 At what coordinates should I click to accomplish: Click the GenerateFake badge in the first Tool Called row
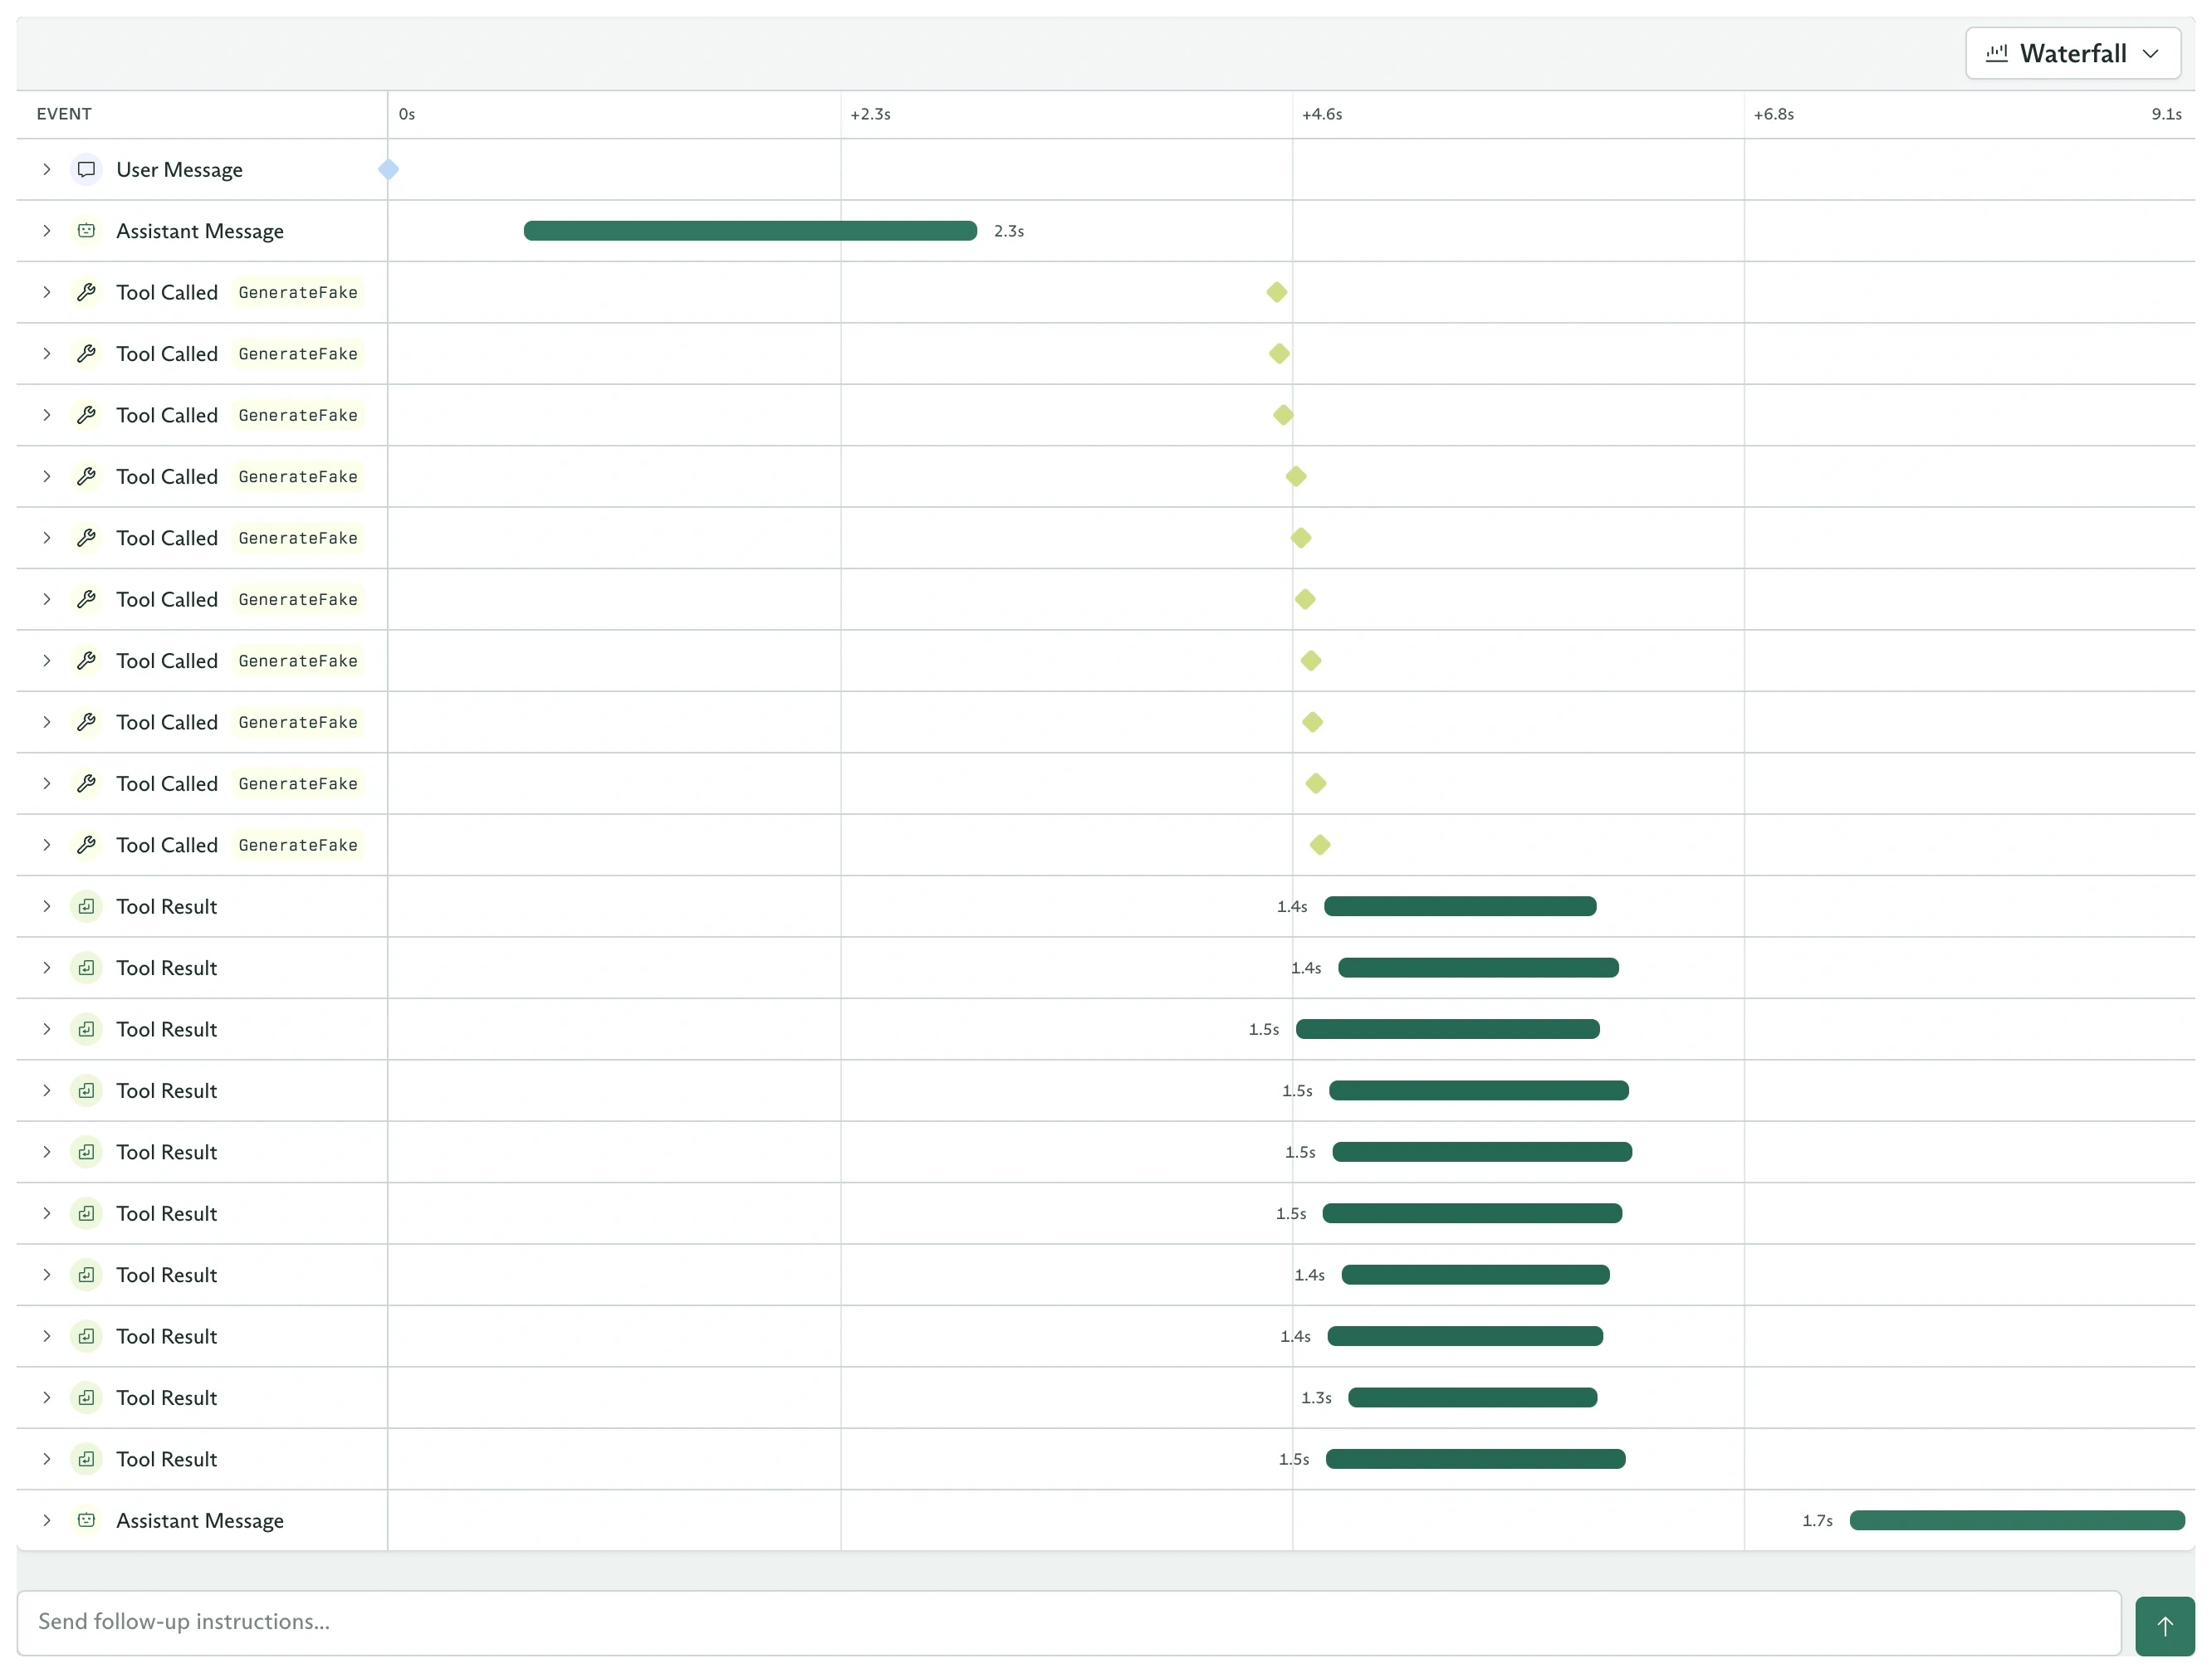(x=298, y=293)
